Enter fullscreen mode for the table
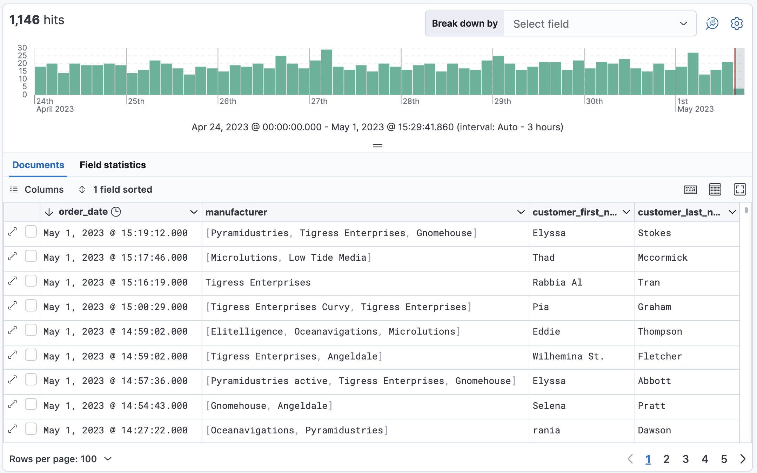Image resolution: width=757 pixels, height=473 pixels. 739,190
